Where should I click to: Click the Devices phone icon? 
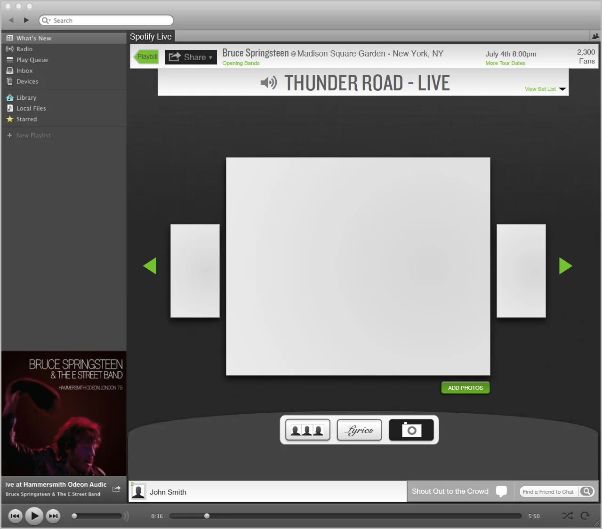[9, 81]
